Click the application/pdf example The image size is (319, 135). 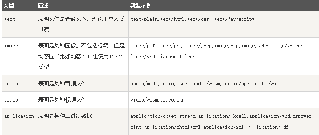click(x=268, y=127)
